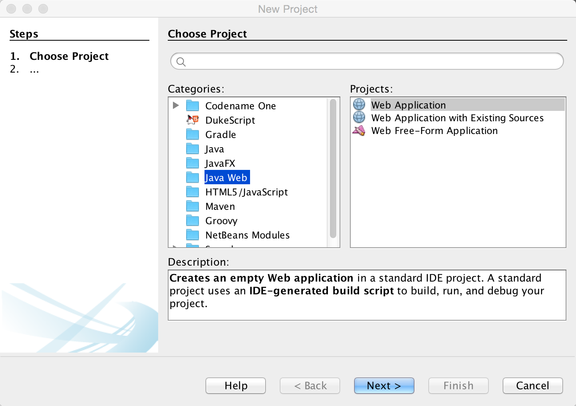576x406 pixels.
Task: Collapse the Codename One disclosure triangle
Action: (176, 105)
